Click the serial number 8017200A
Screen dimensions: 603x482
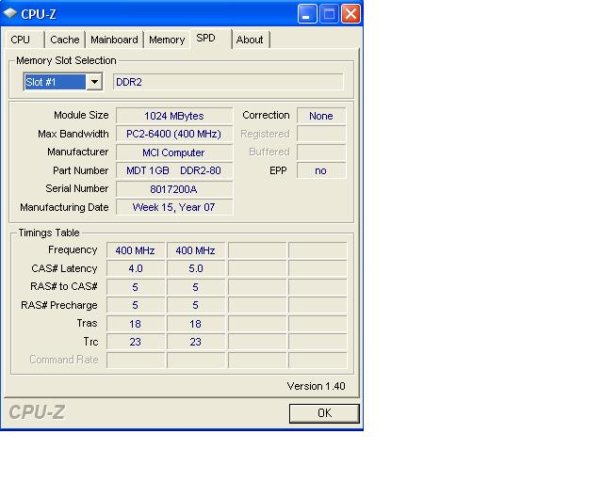(x=174, y=189)
